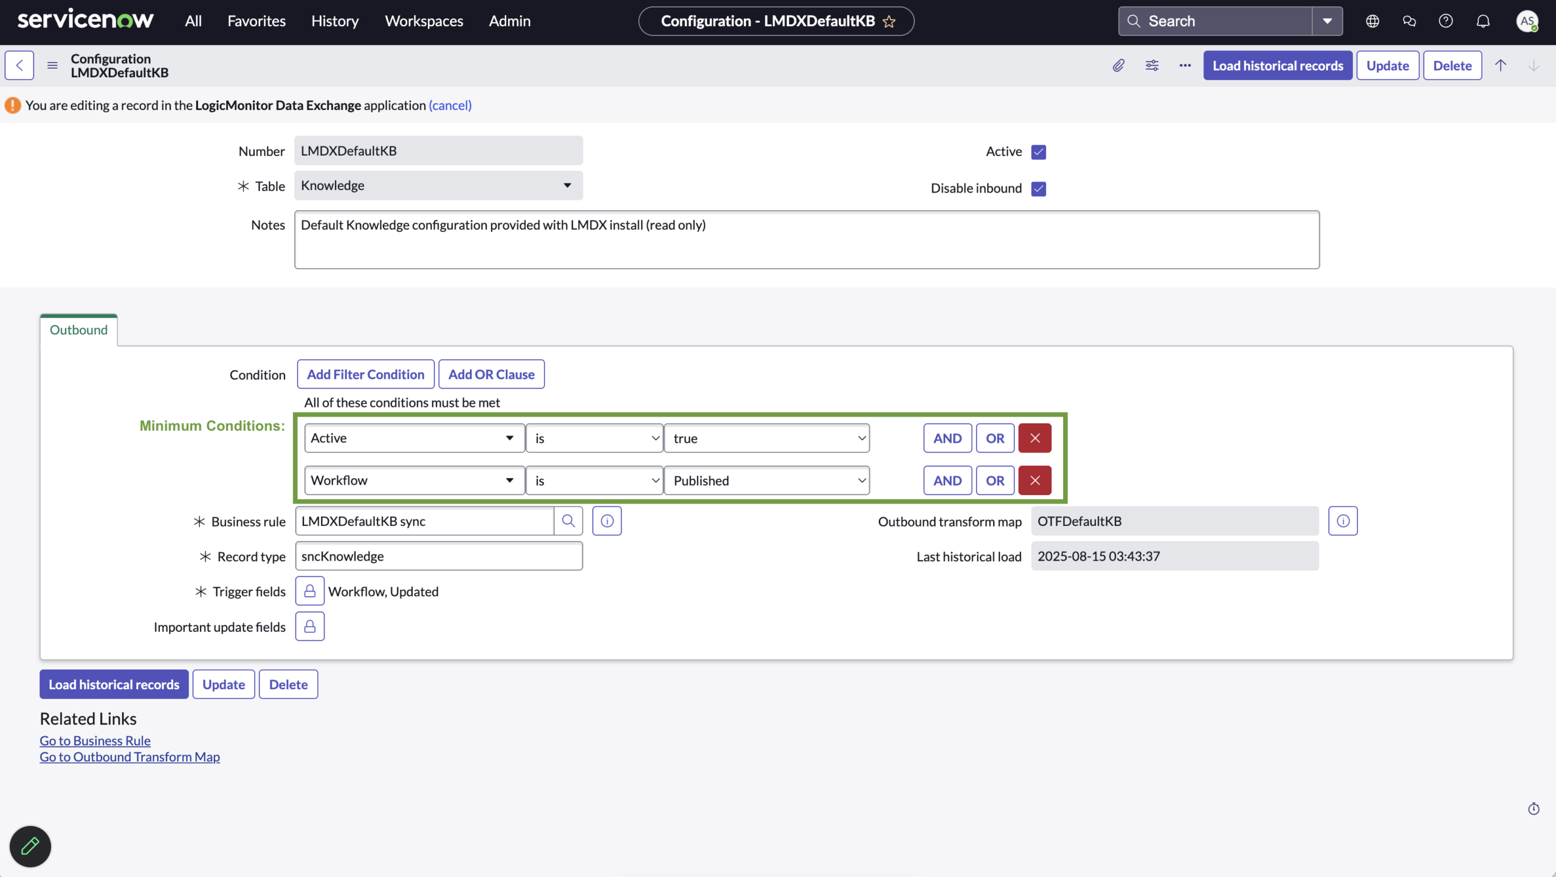Click the floating pencil edit button
Viewport: 1556px width, 877px height.
[30, 846]
